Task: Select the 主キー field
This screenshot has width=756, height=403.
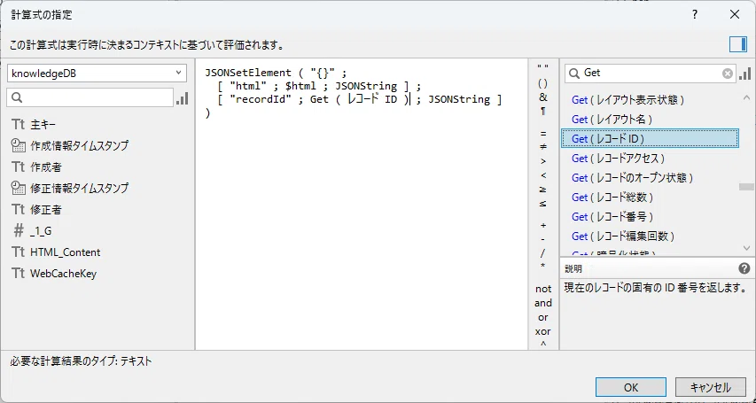Action: [x=43, y=125]
